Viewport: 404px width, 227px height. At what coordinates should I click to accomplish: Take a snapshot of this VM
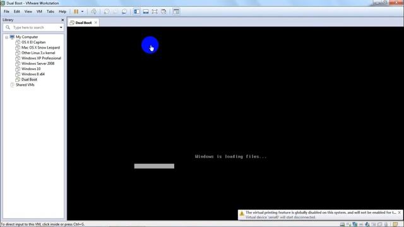pyautogui.click(x=107, y=11)
